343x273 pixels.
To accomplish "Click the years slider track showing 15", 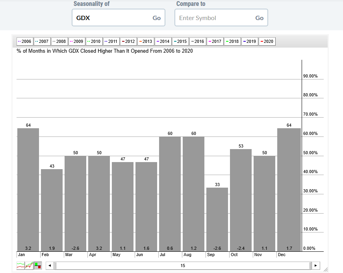I will tap(183, 266).
